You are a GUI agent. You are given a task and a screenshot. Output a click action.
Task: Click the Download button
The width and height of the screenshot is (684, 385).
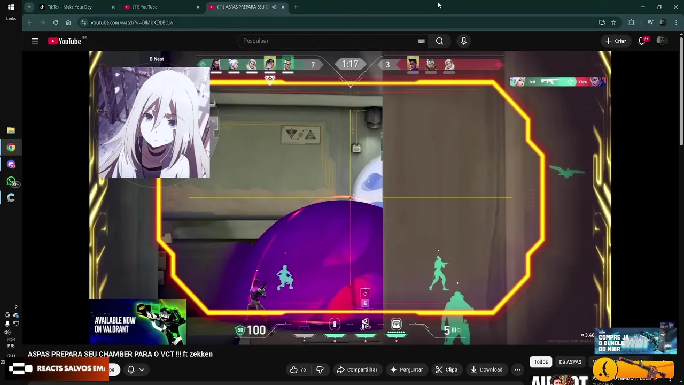pyautogui.click(x=486, y=369)
